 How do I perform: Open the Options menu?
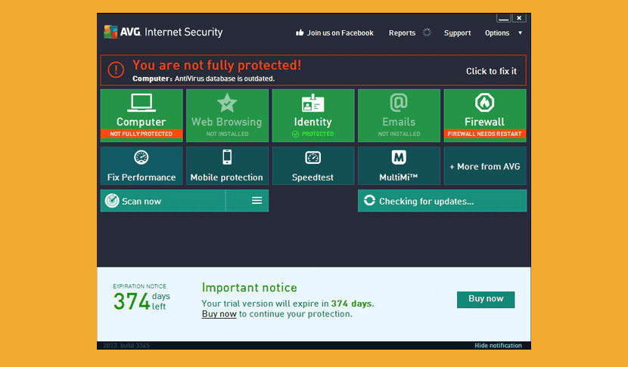click(497, 32)
